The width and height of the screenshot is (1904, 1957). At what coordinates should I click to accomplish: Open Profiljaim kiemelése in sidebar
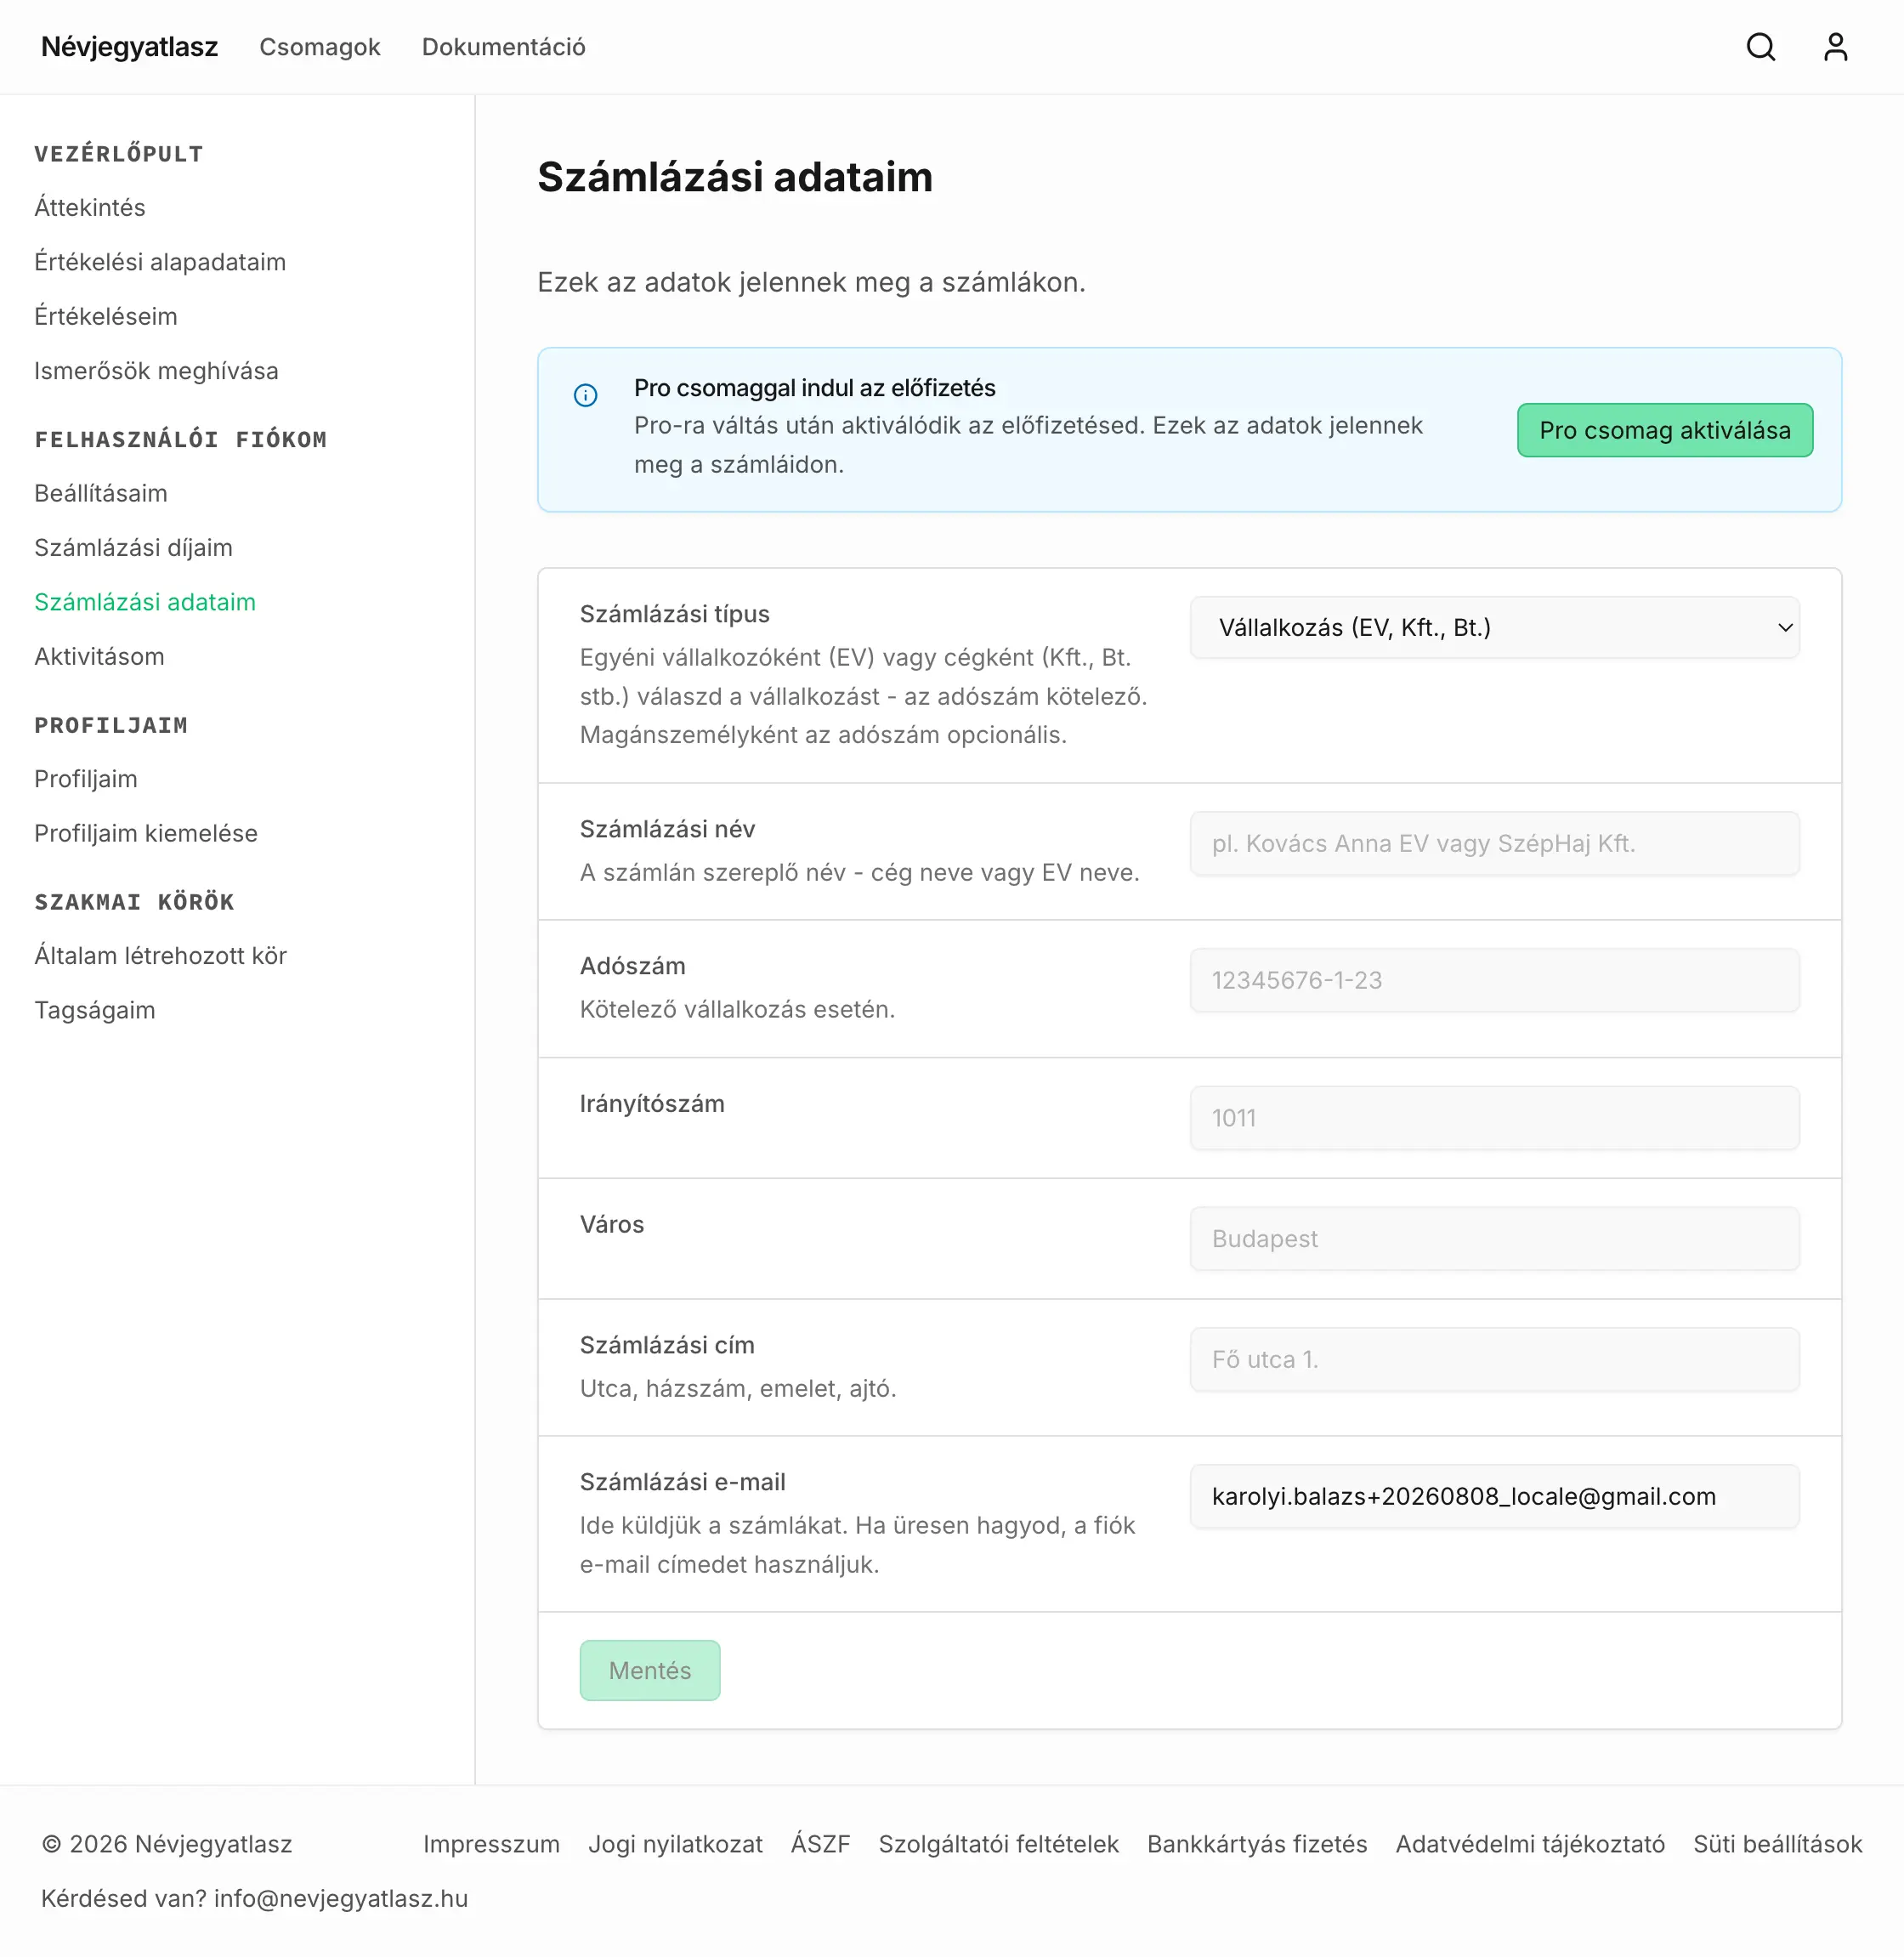146,833
